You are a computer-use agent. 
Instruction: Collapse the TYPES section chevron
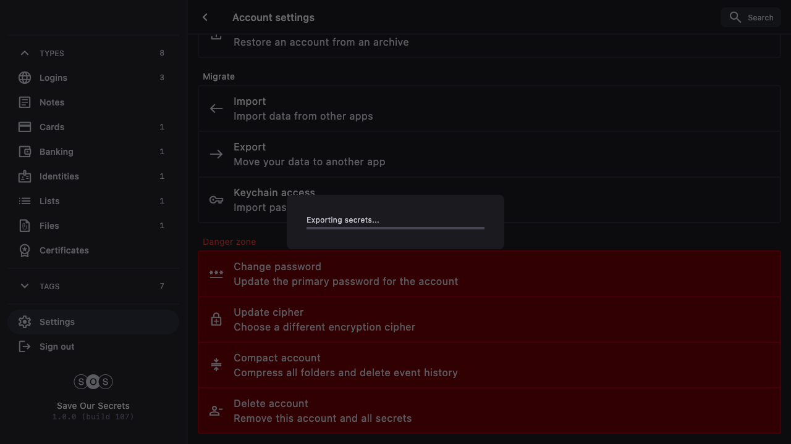coord(25,53)
